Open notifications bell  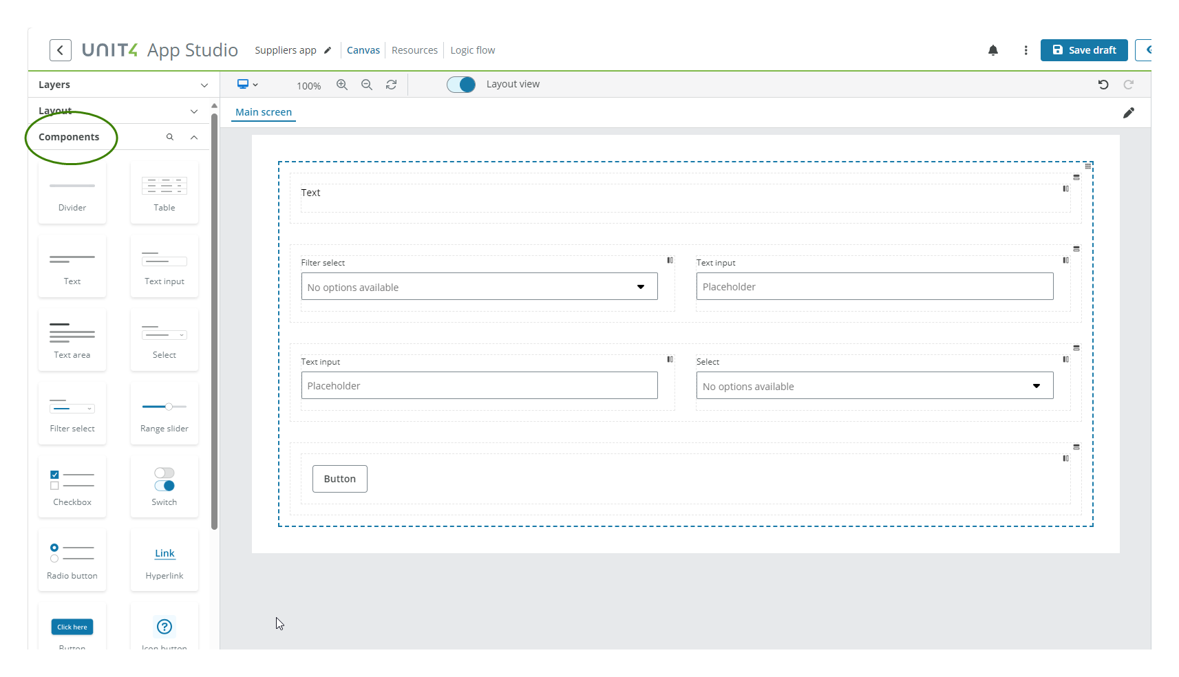pyautogui.click(x=993, y=50)
